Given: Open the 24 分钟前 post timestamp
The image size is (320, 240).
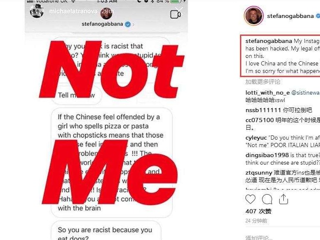Looking at the screenshot, I should pos(256,221).
